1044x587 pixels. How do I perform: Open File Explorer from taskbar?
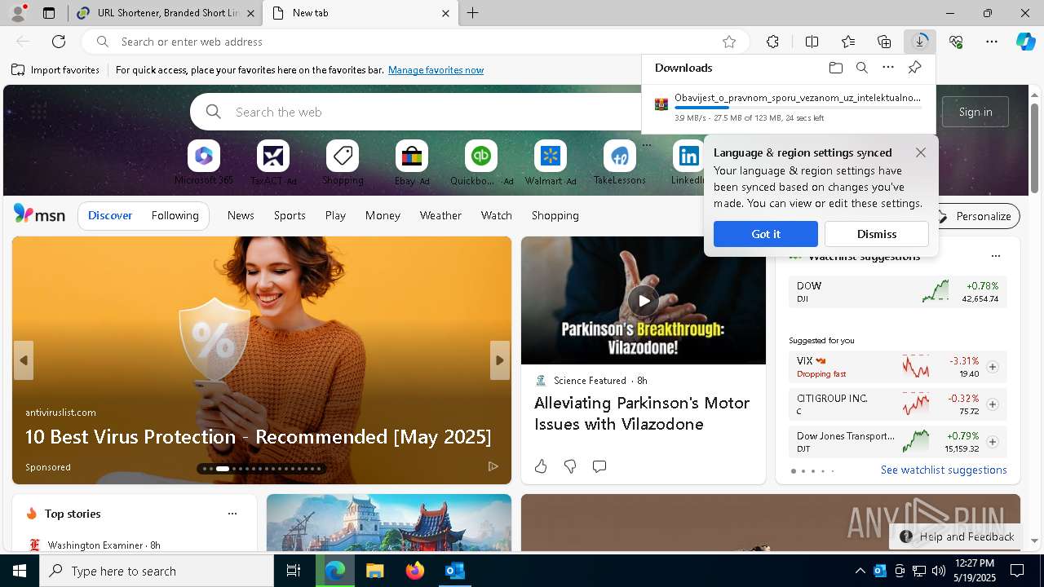tap(375, 571)
